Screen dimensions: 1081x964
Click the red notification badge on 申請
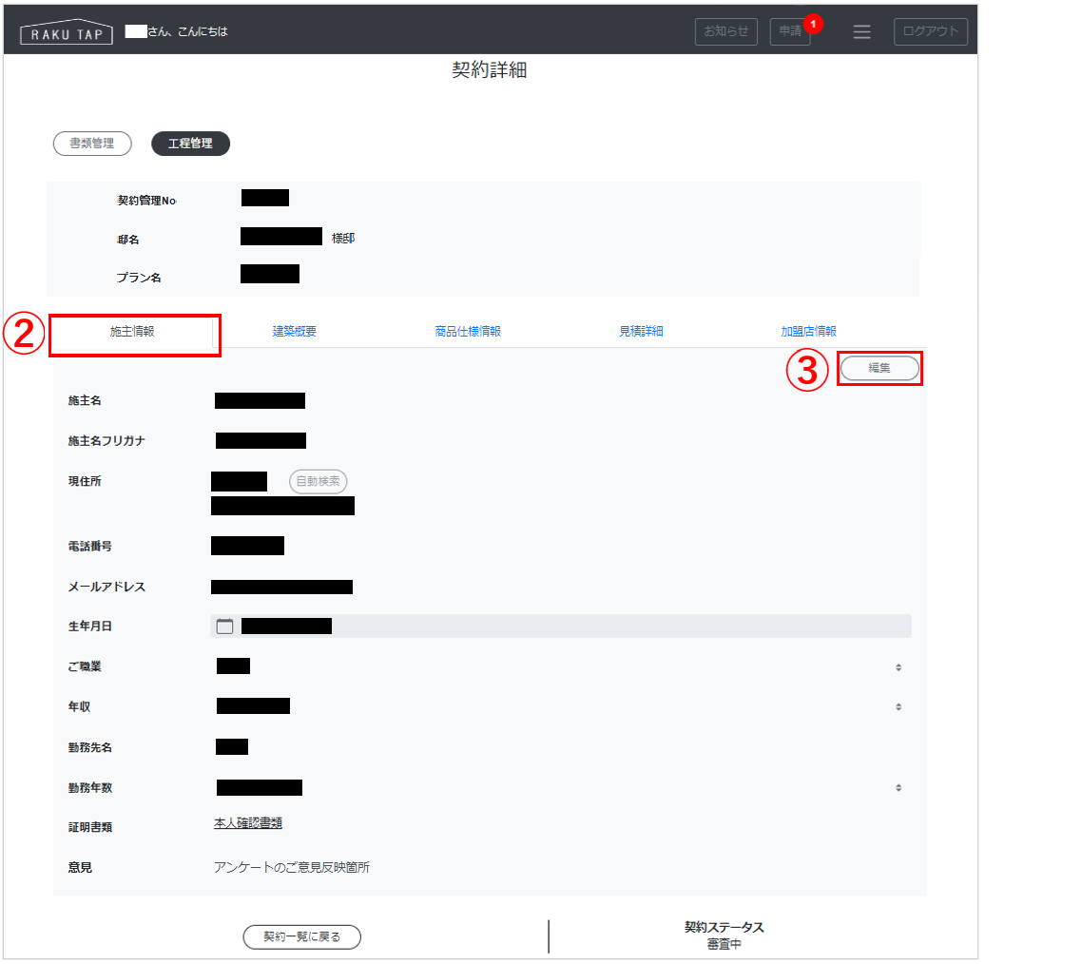pyautogui.click(x=814, y=24)
